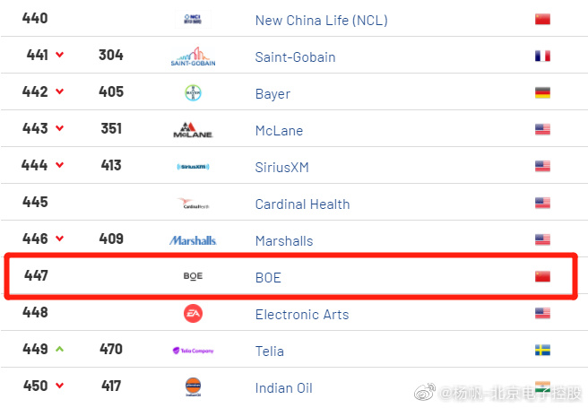Image resolution: width=588 pixels, height=408 pixels.
Task: Open the New China Life (NCL) link
Action: click(322, 21)
